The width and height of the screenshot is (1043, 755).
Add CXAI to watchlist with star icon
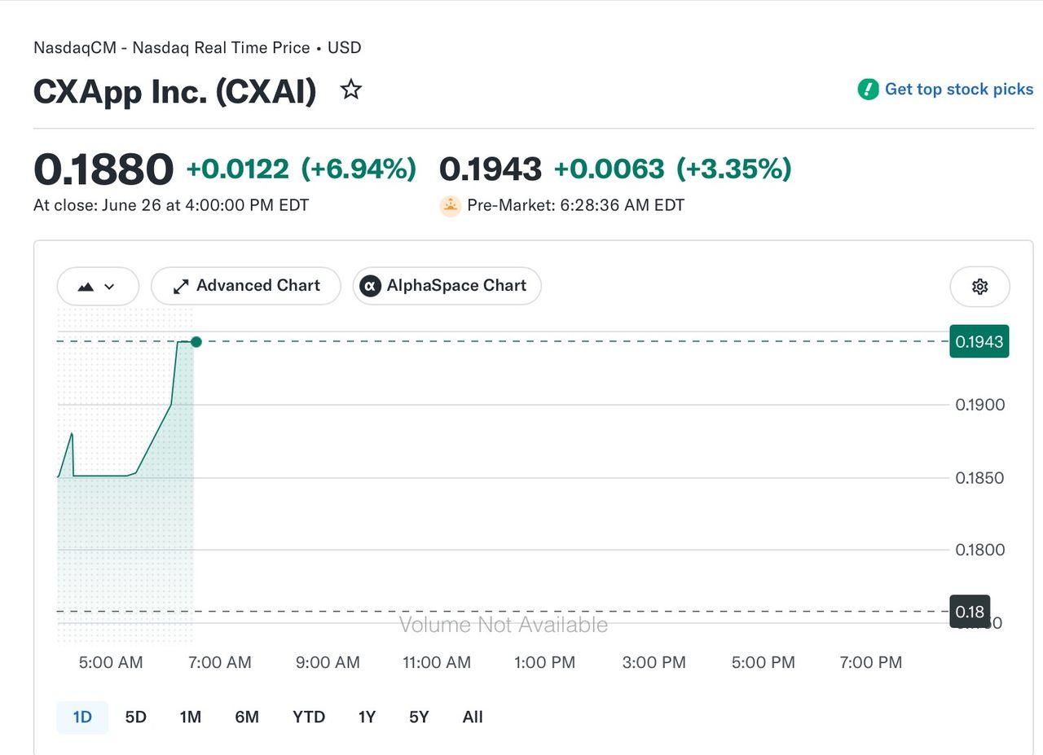pyautogui.click(x=351, y=90)
